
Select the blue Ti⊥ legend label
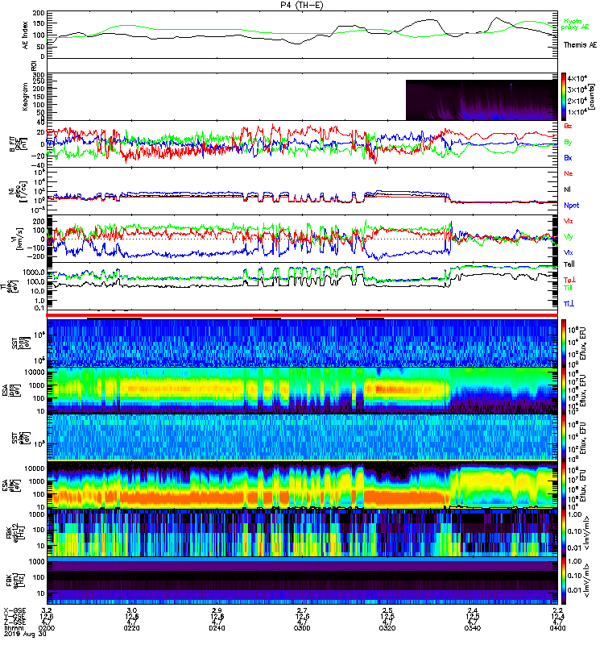tap(569, 304)
